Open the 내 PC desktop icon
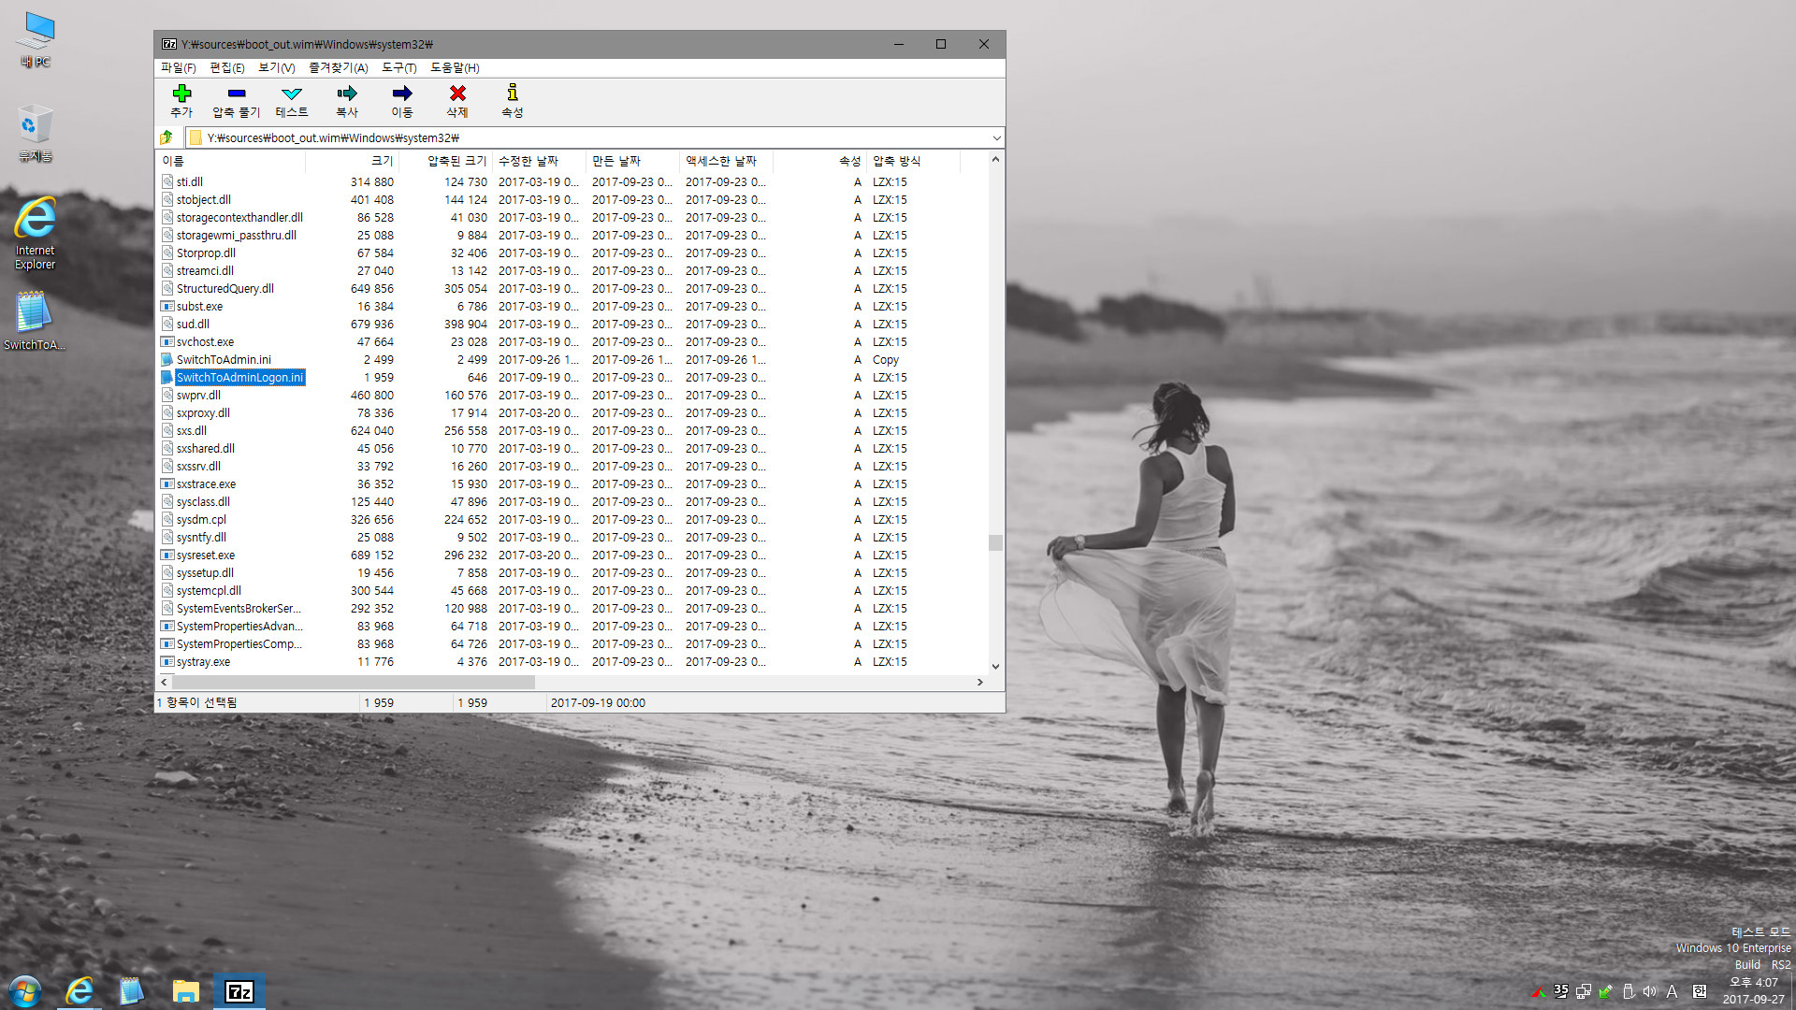The width and height of the screenshot is (1796, 1010). pyautogui.click(x=36, y=39)
